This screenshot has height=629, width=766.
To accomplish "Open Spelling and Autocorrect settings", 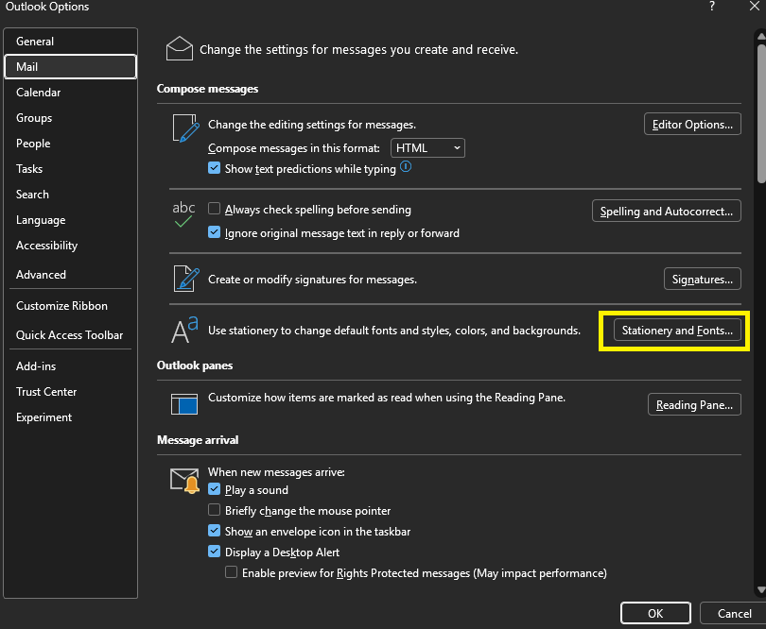I will [667, 211].
